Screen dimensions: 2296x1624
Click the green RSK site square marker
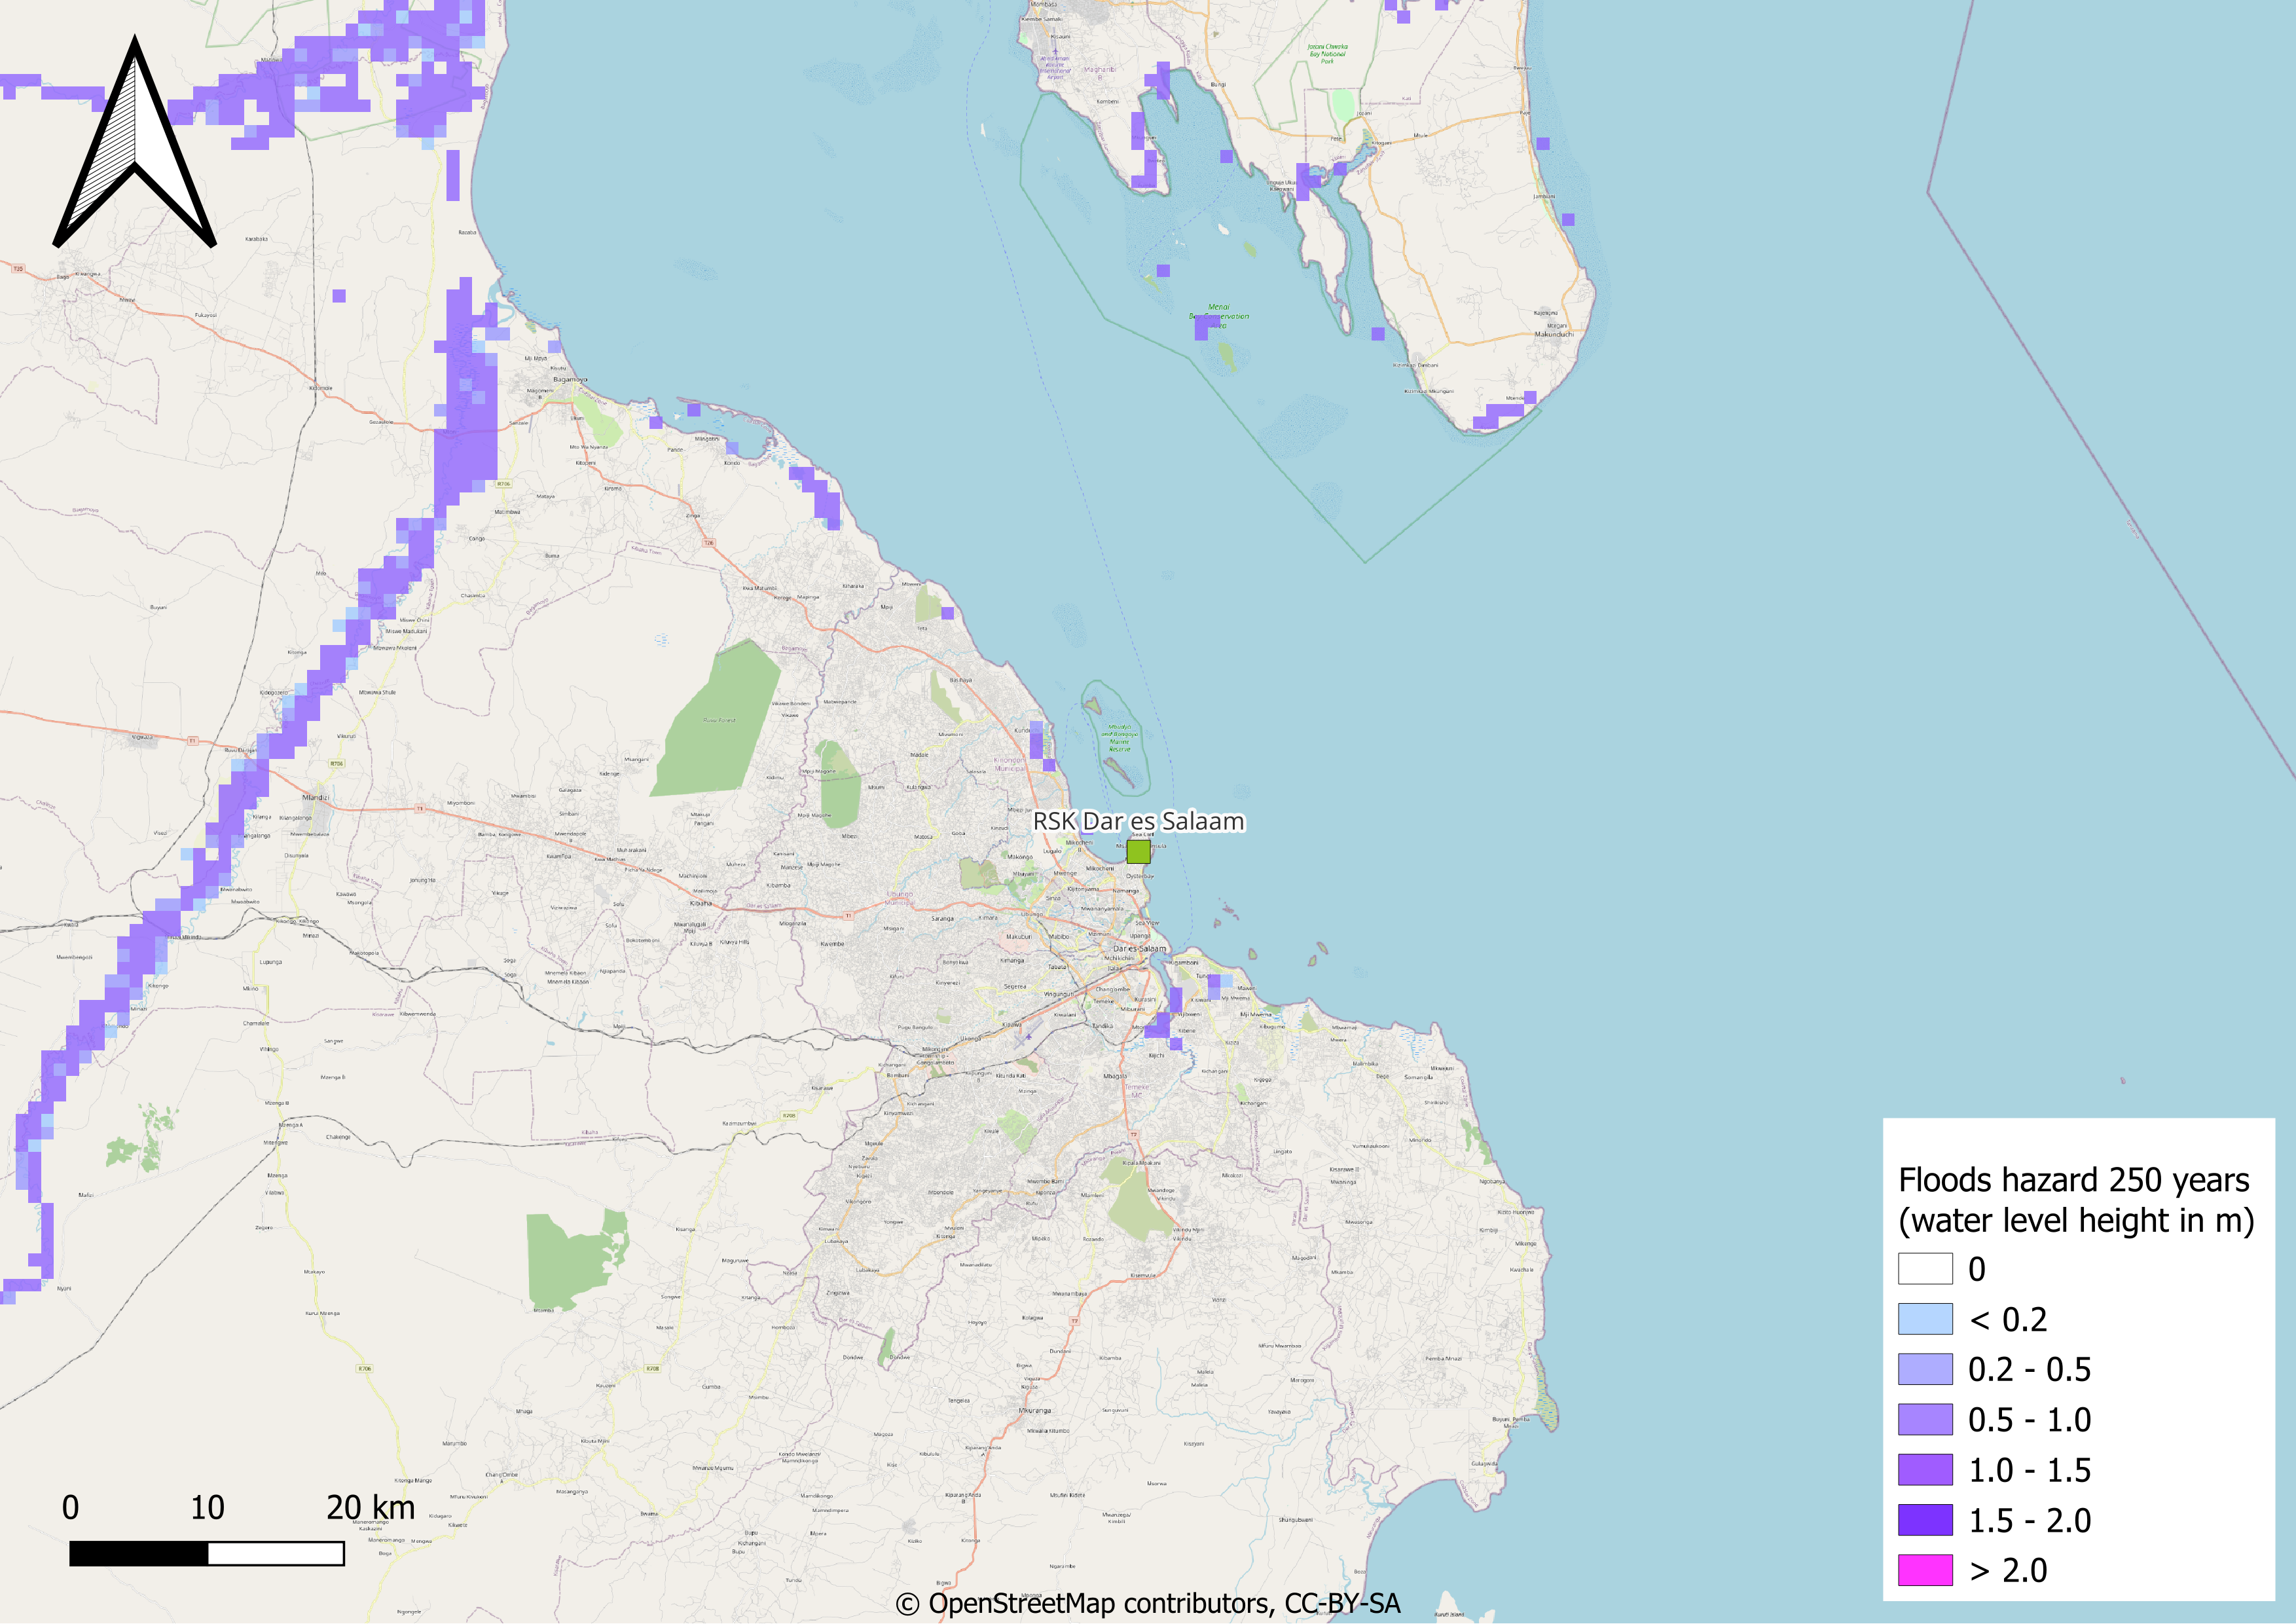[1139, 852]
